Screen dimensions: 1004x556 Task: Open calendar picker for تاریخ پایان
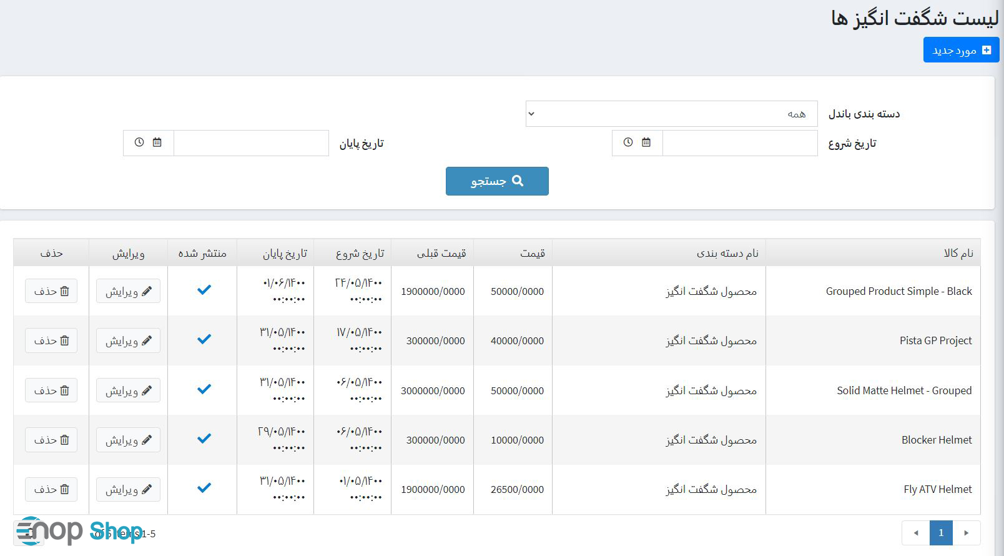[x=157, y=143]
